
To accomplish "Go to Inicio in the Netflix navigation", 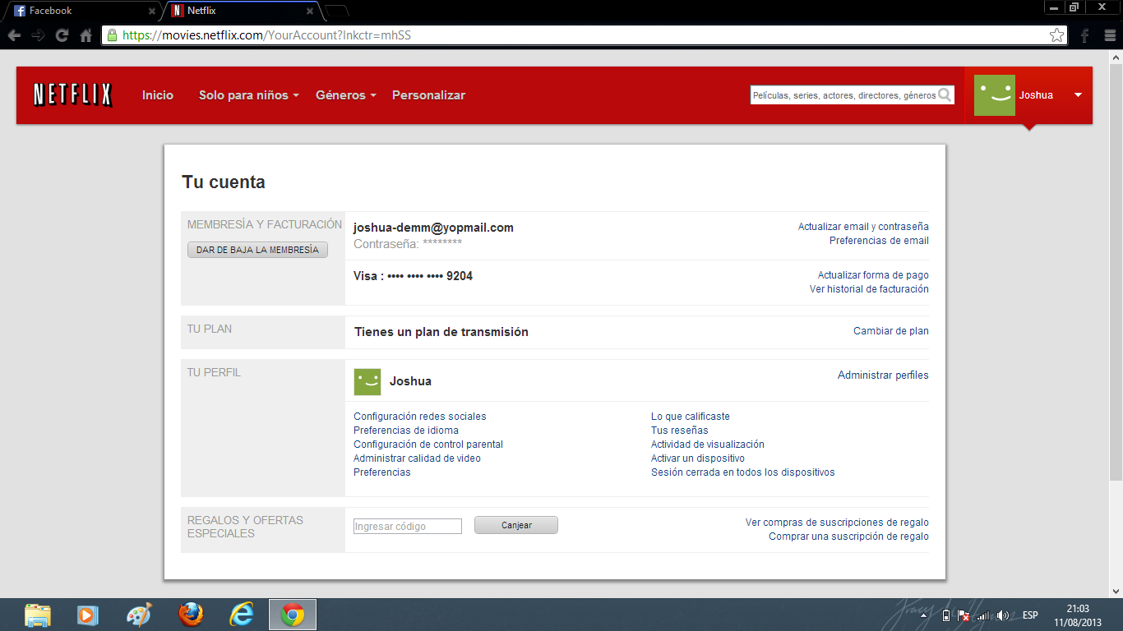I will point(158,95).
